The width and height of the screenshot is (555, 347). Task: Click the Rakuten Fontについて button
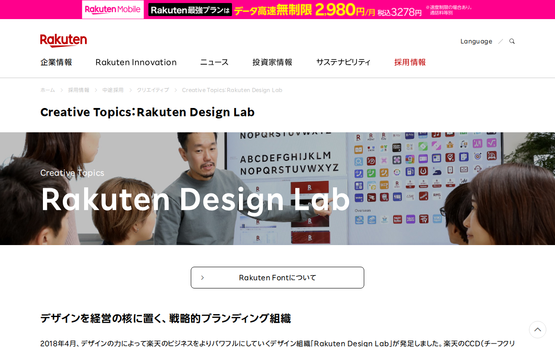[277, 278]
